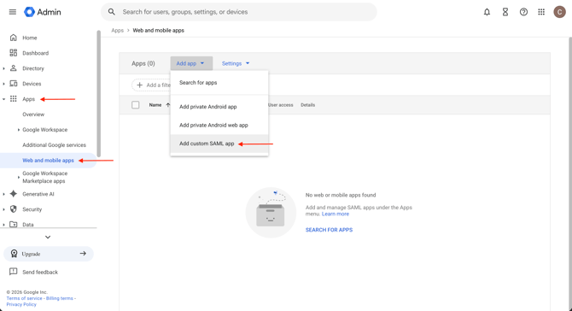This screenshot has width=572, height=311.
Task: Click the User access column header
Action: click(x=281, y=105)
